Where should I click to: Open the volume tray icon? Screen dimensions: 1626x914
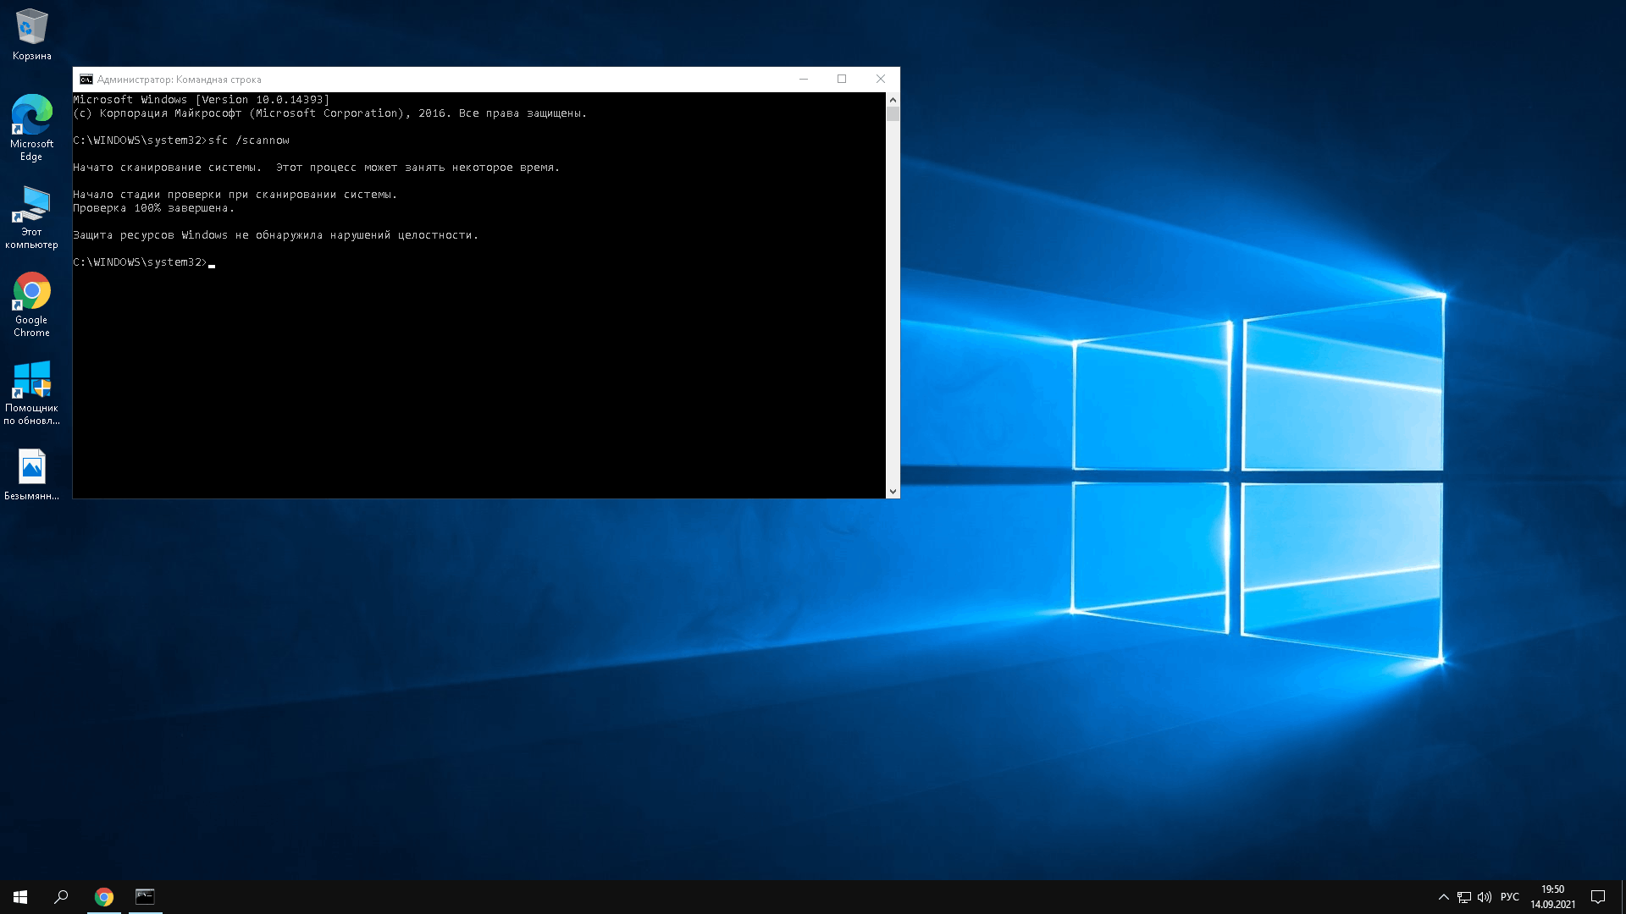(1485, 897)
